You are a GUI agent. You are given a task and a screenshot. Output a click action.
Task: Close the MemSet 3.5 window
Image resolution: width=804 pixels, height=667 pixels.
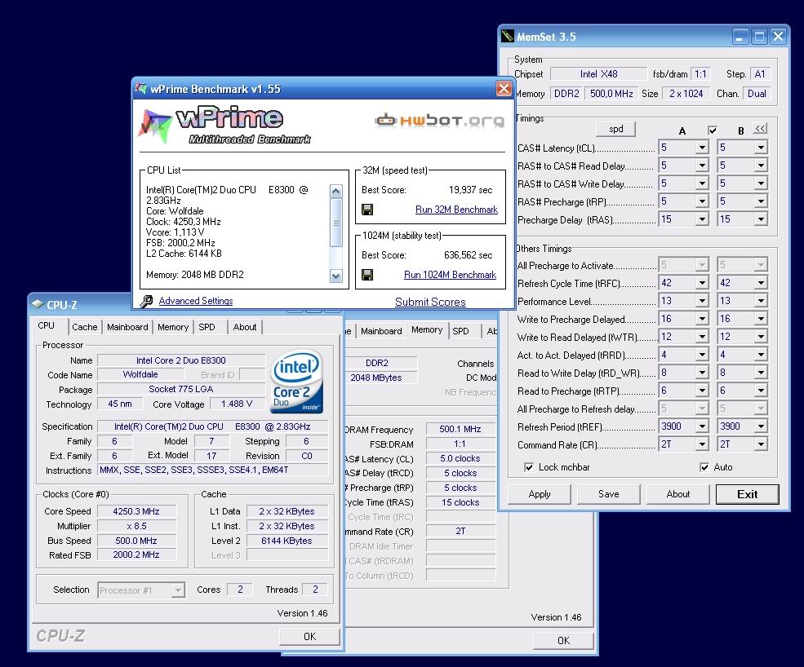[x=779, y=37]
